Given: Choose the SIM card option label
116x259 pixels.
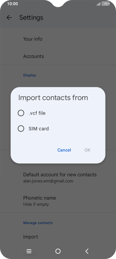Looking at the screenshot, I should (x=38, y=129).
